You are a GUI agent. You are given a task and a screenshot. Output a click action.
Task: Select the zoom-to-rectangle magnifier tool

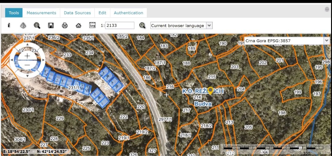[x=37, y=25]
